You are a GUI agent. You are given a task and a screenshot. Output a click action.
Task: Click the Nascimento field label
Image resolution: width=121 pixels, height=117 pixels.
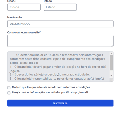(15, 17)
